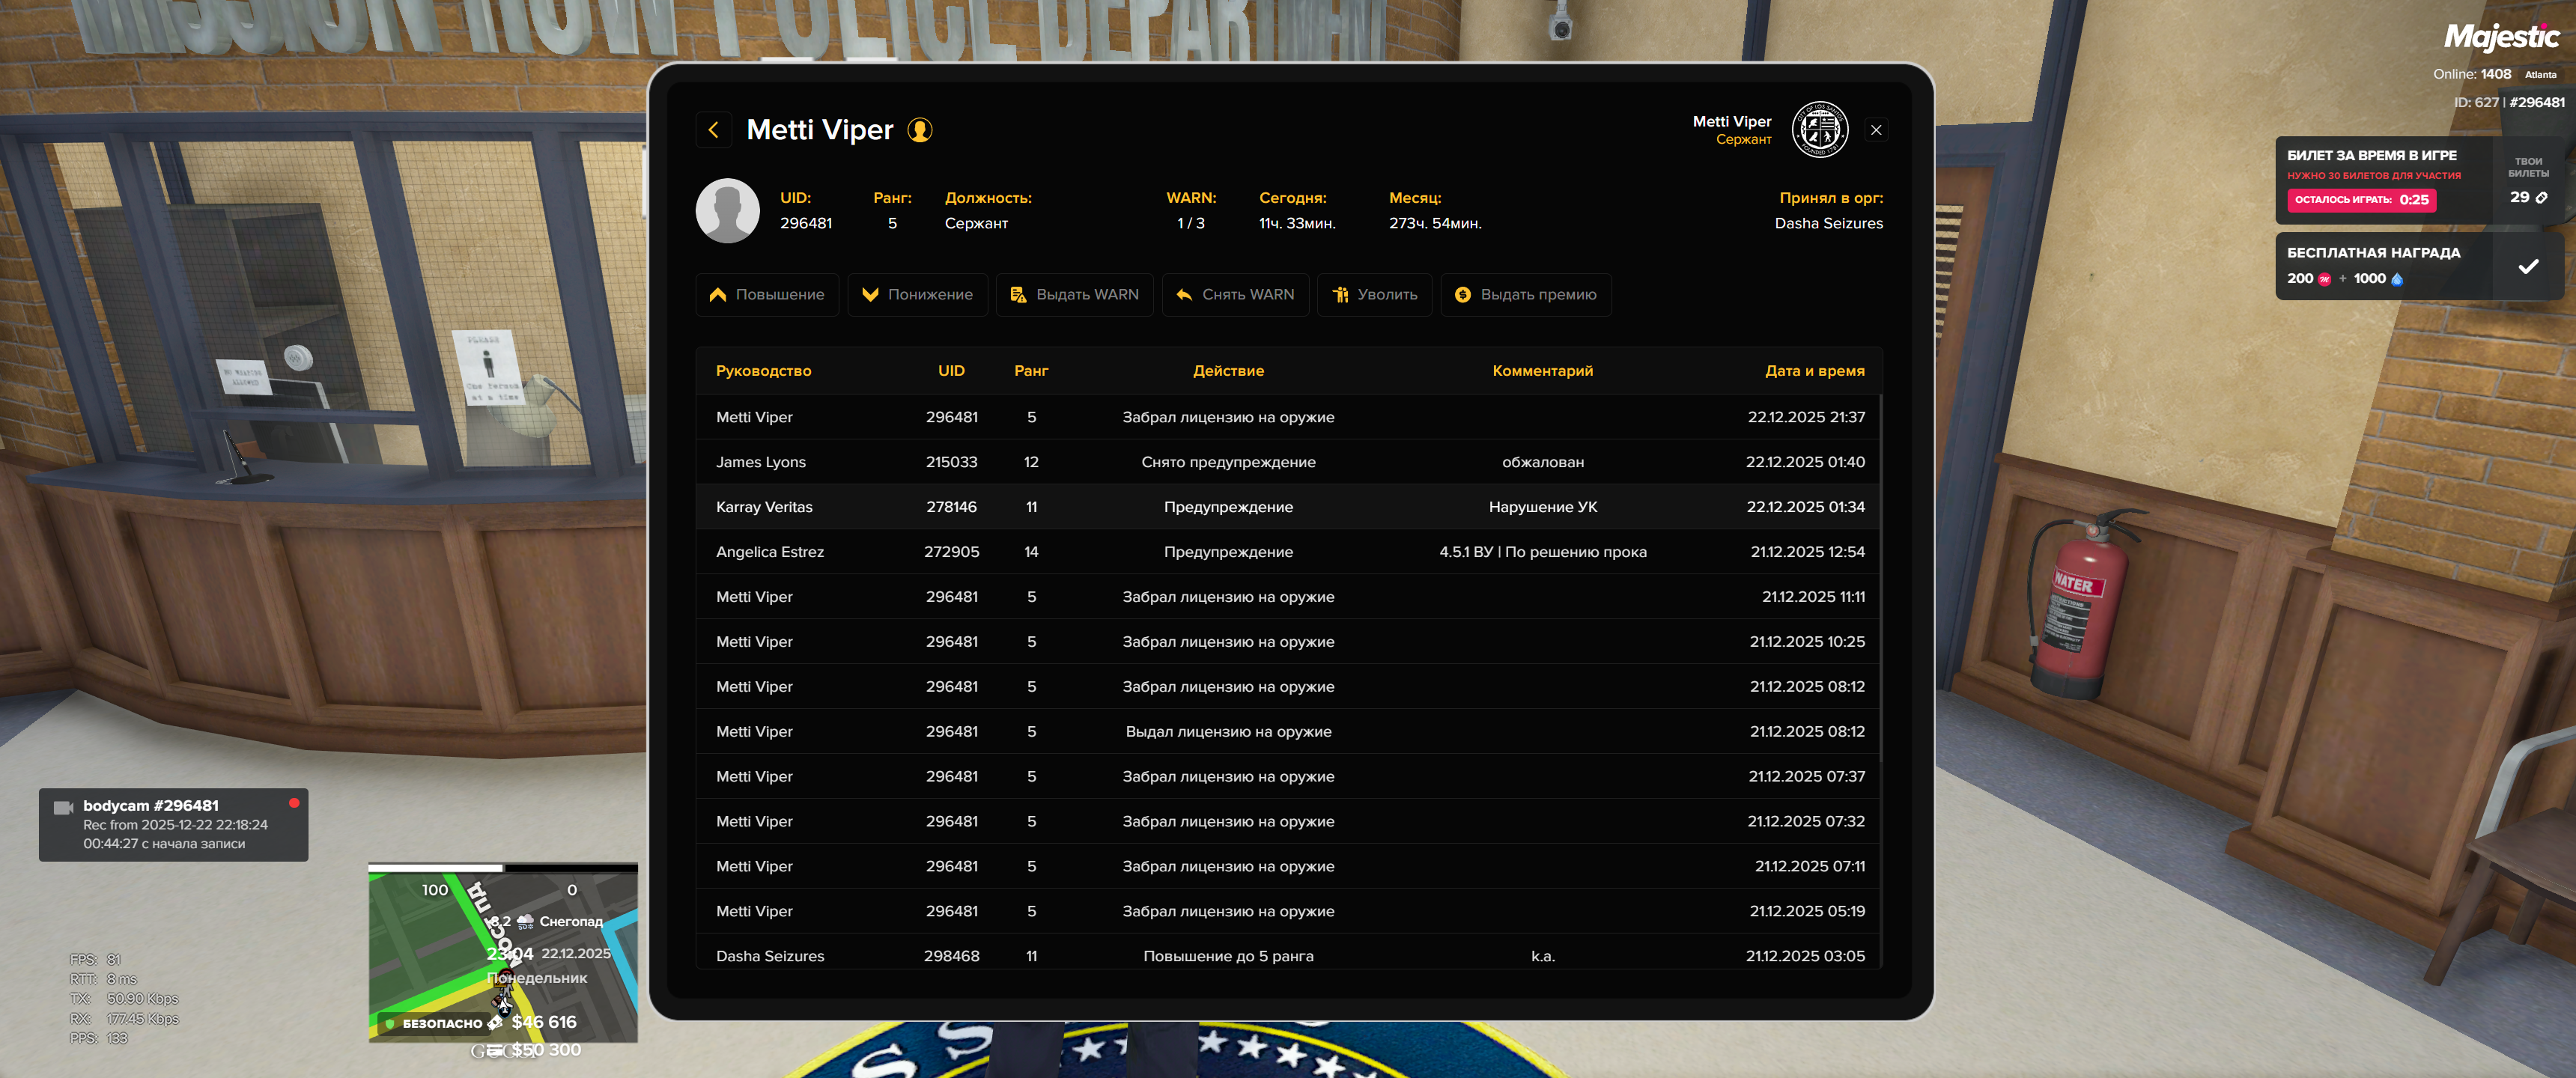Screen dimensions: 2576x1078
Task: Click the remaining playtime 0:25 badge
Action: (x=2361, y=200)
